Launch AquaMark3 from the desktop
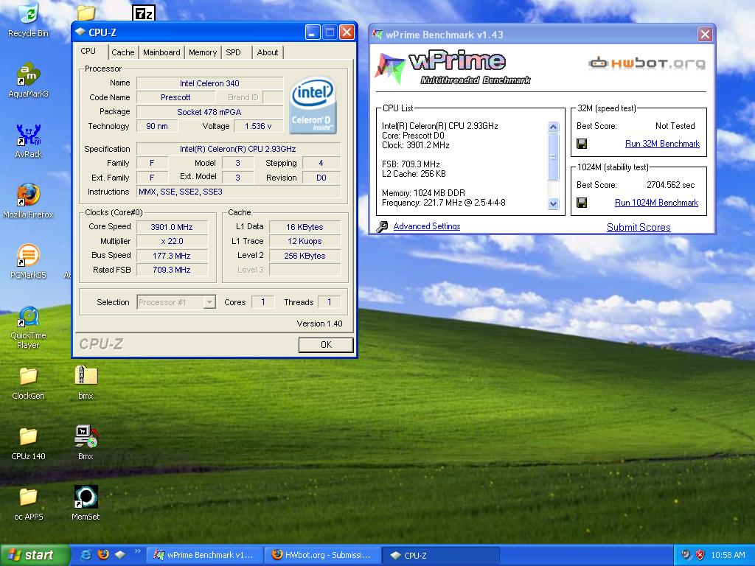755x566 pixels. 28,74
